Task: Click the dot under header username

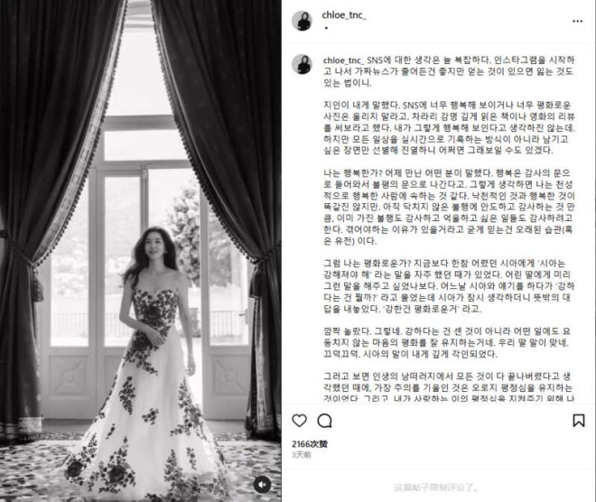Action: click(x=326, y=28)
